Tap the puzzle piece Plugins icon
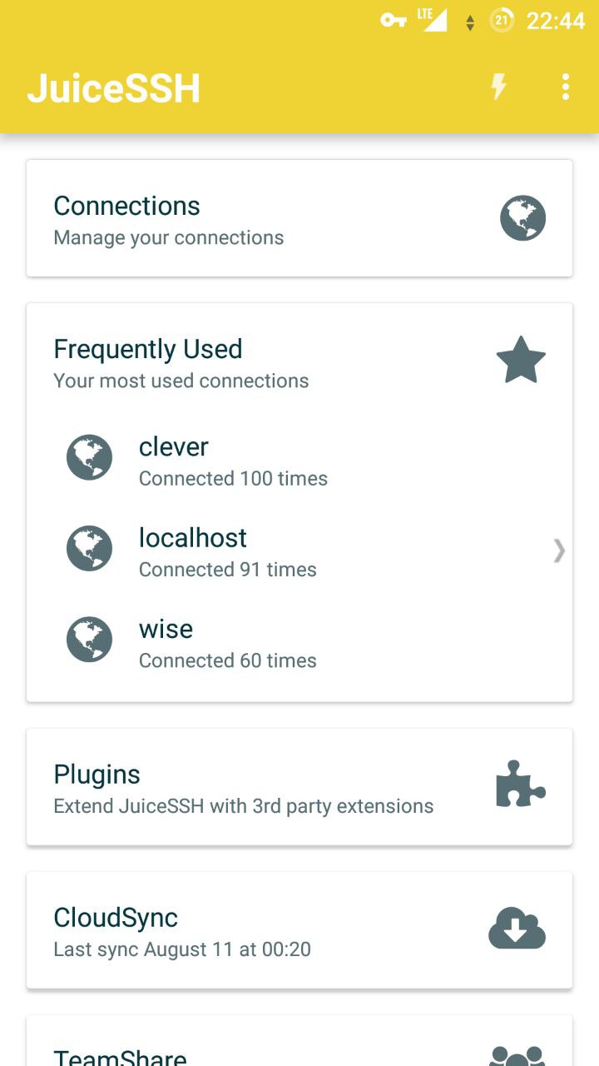The width and height of the screenshot is (599, 1066). [x=520, y=785]
